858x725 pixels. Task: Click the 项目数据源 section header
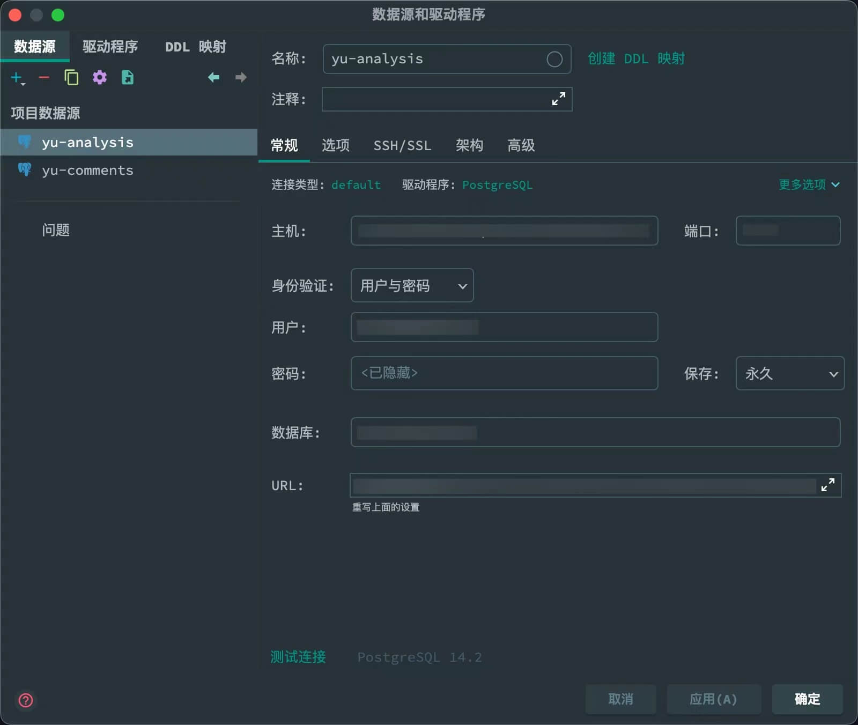[46, 113]
